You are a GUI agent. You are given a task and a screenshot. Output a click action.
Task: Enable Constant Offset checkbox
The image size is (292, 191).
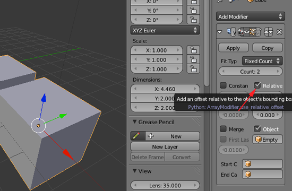pos(223,85)
